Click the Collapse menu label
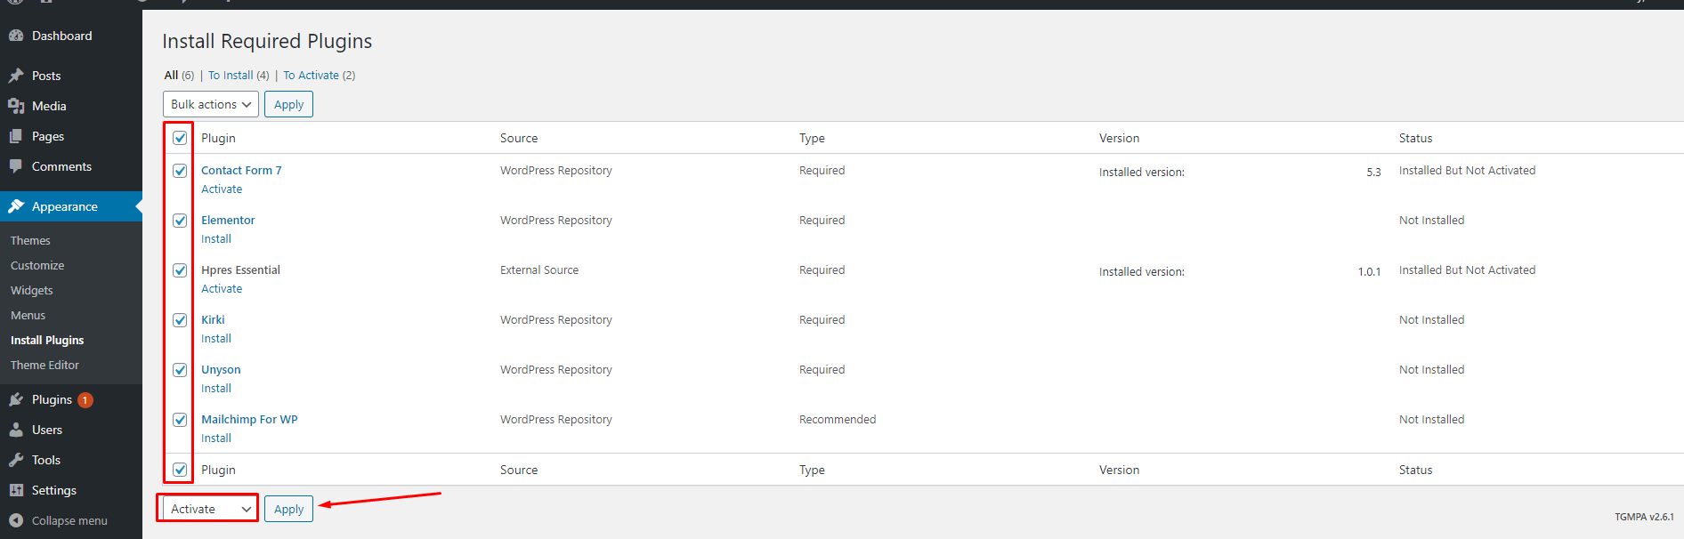The width and height of the screenshot is (1684, 539). pyautogui.click(x=69, y=521)
